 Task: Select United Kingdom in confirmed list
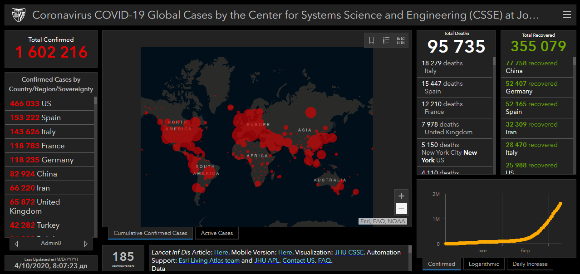click(49, 206)
